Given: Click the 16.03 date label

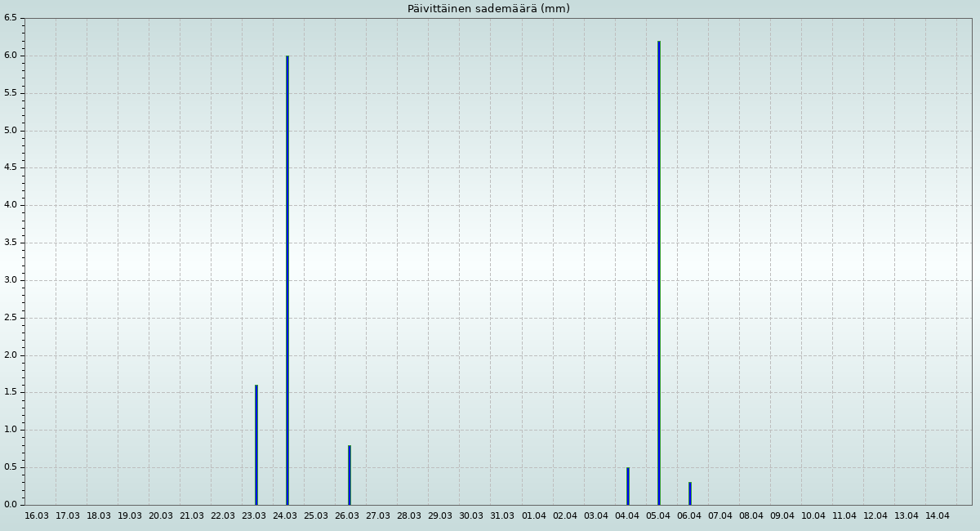Looking at the screenshot, I should [37, 516].
